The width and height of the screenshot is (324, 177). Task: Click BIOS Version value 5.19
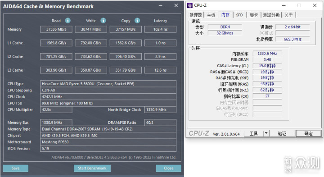[x=108, y=148]
